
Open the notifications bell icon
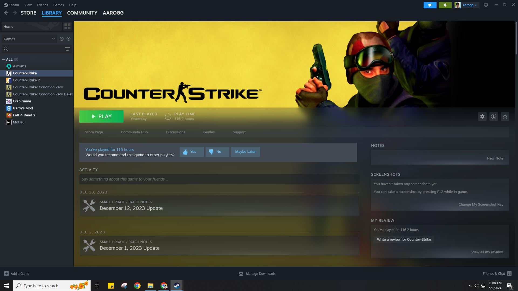[445, 5]
